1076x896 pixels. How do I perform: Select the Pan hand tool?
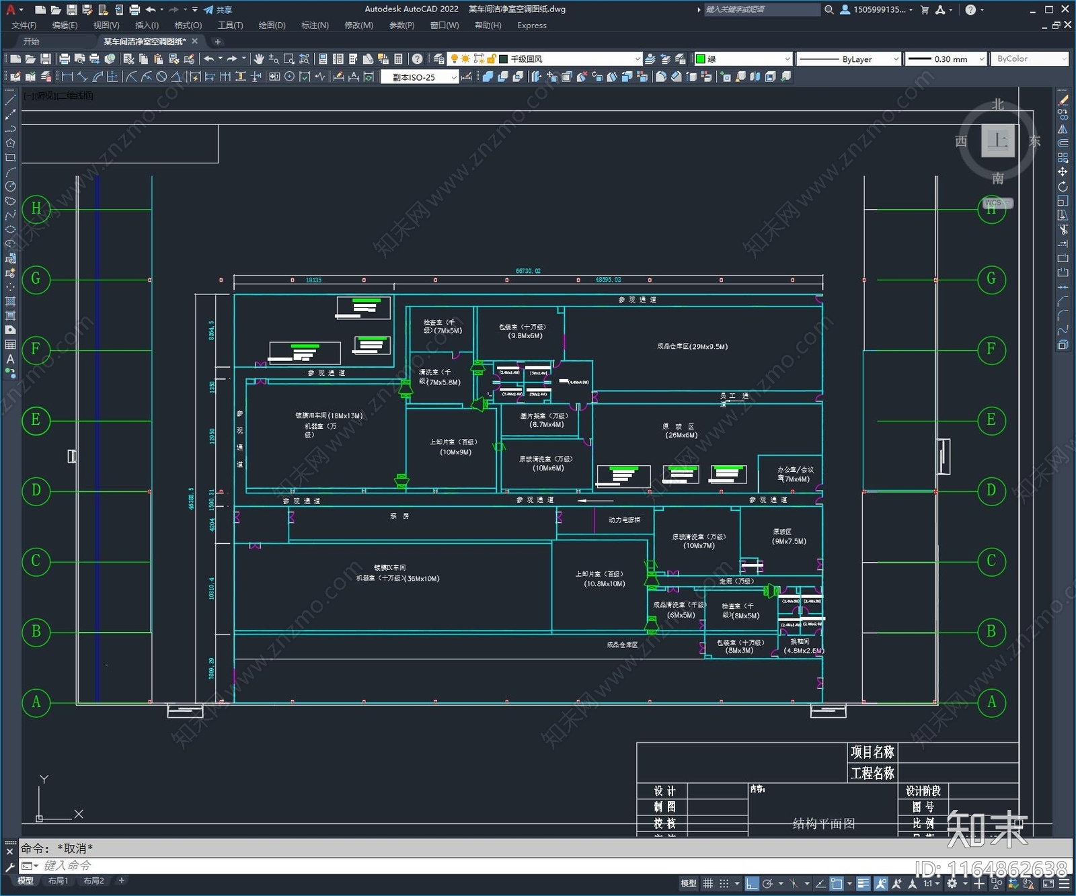point(259,59)
